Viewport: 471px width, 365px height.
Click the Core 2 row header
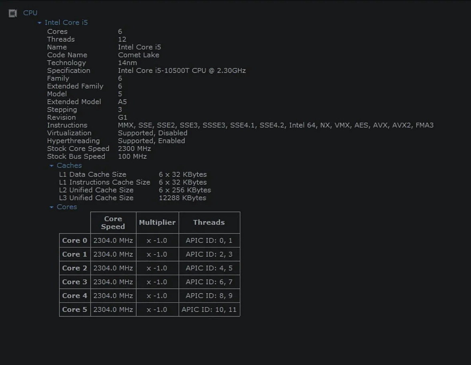click(x=75, y=268)
